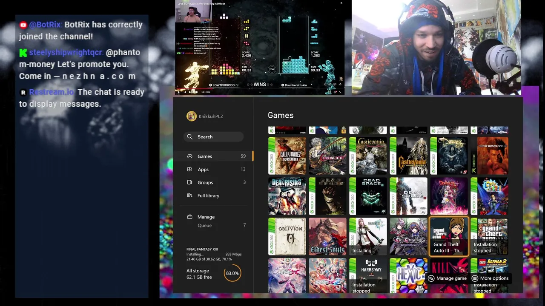Click the Restream.io chat name
The image size is (545, 306).
tap(52, 92)
